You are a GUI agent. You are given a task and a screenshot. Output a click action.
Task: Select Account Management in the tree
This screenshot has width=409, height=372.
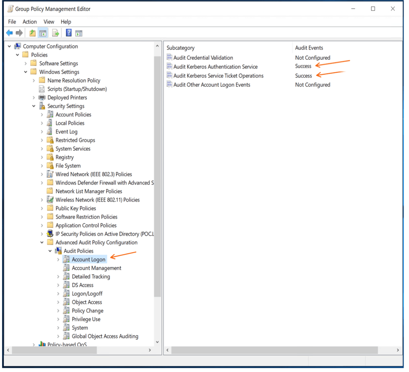pos(96,268)
